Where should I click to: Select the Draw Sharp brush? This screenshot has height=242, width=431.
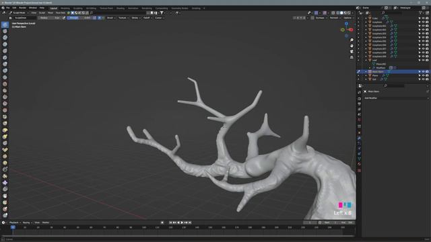(5, 32)
